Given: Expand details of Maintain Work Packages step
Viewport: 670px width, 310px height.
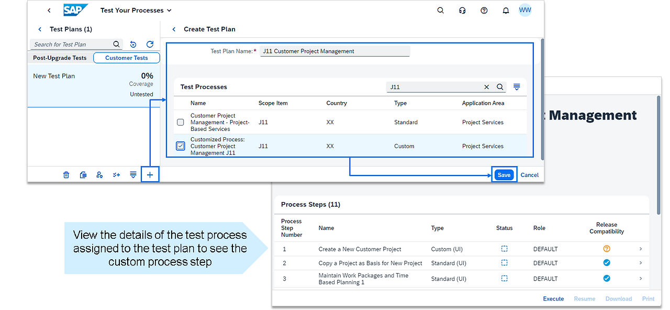Looking at the screenshot, I should [641, 279].
